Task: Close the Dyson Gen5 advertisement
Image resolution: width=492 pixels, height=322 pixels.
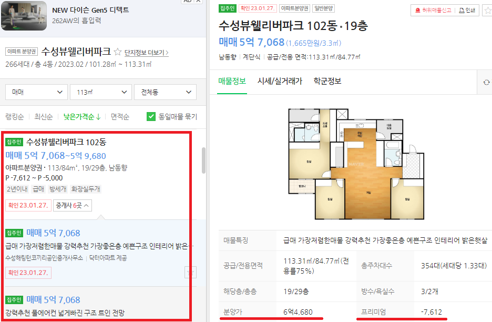Action: 198,1
